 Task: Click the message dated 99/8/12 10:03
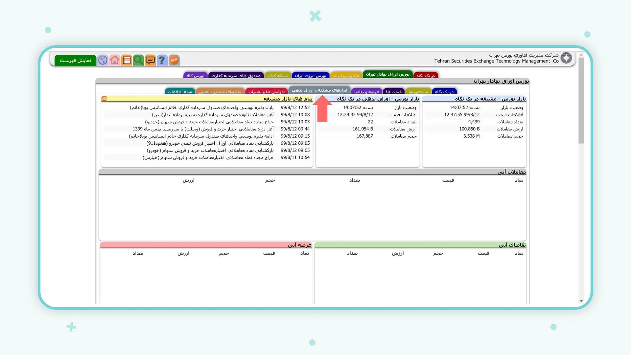click(x=207, y=122)
